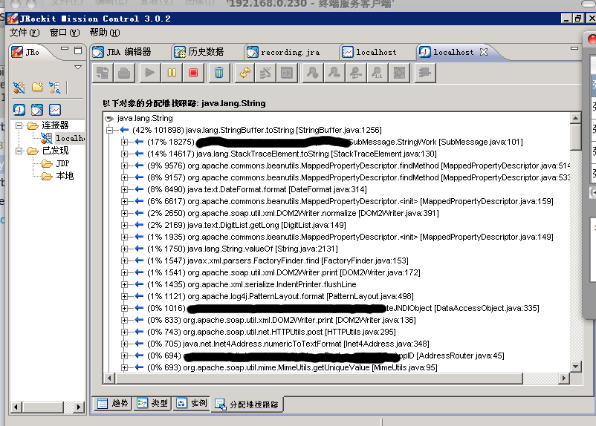The image size is (596, 426).
Task: Expand the StackTraceElement.toString node
Action: coord(124,154)
